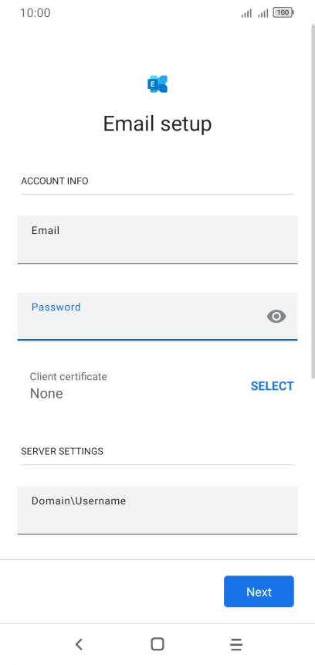Focus the Email input field
315x665 pixels.
(x=157, y=239)
